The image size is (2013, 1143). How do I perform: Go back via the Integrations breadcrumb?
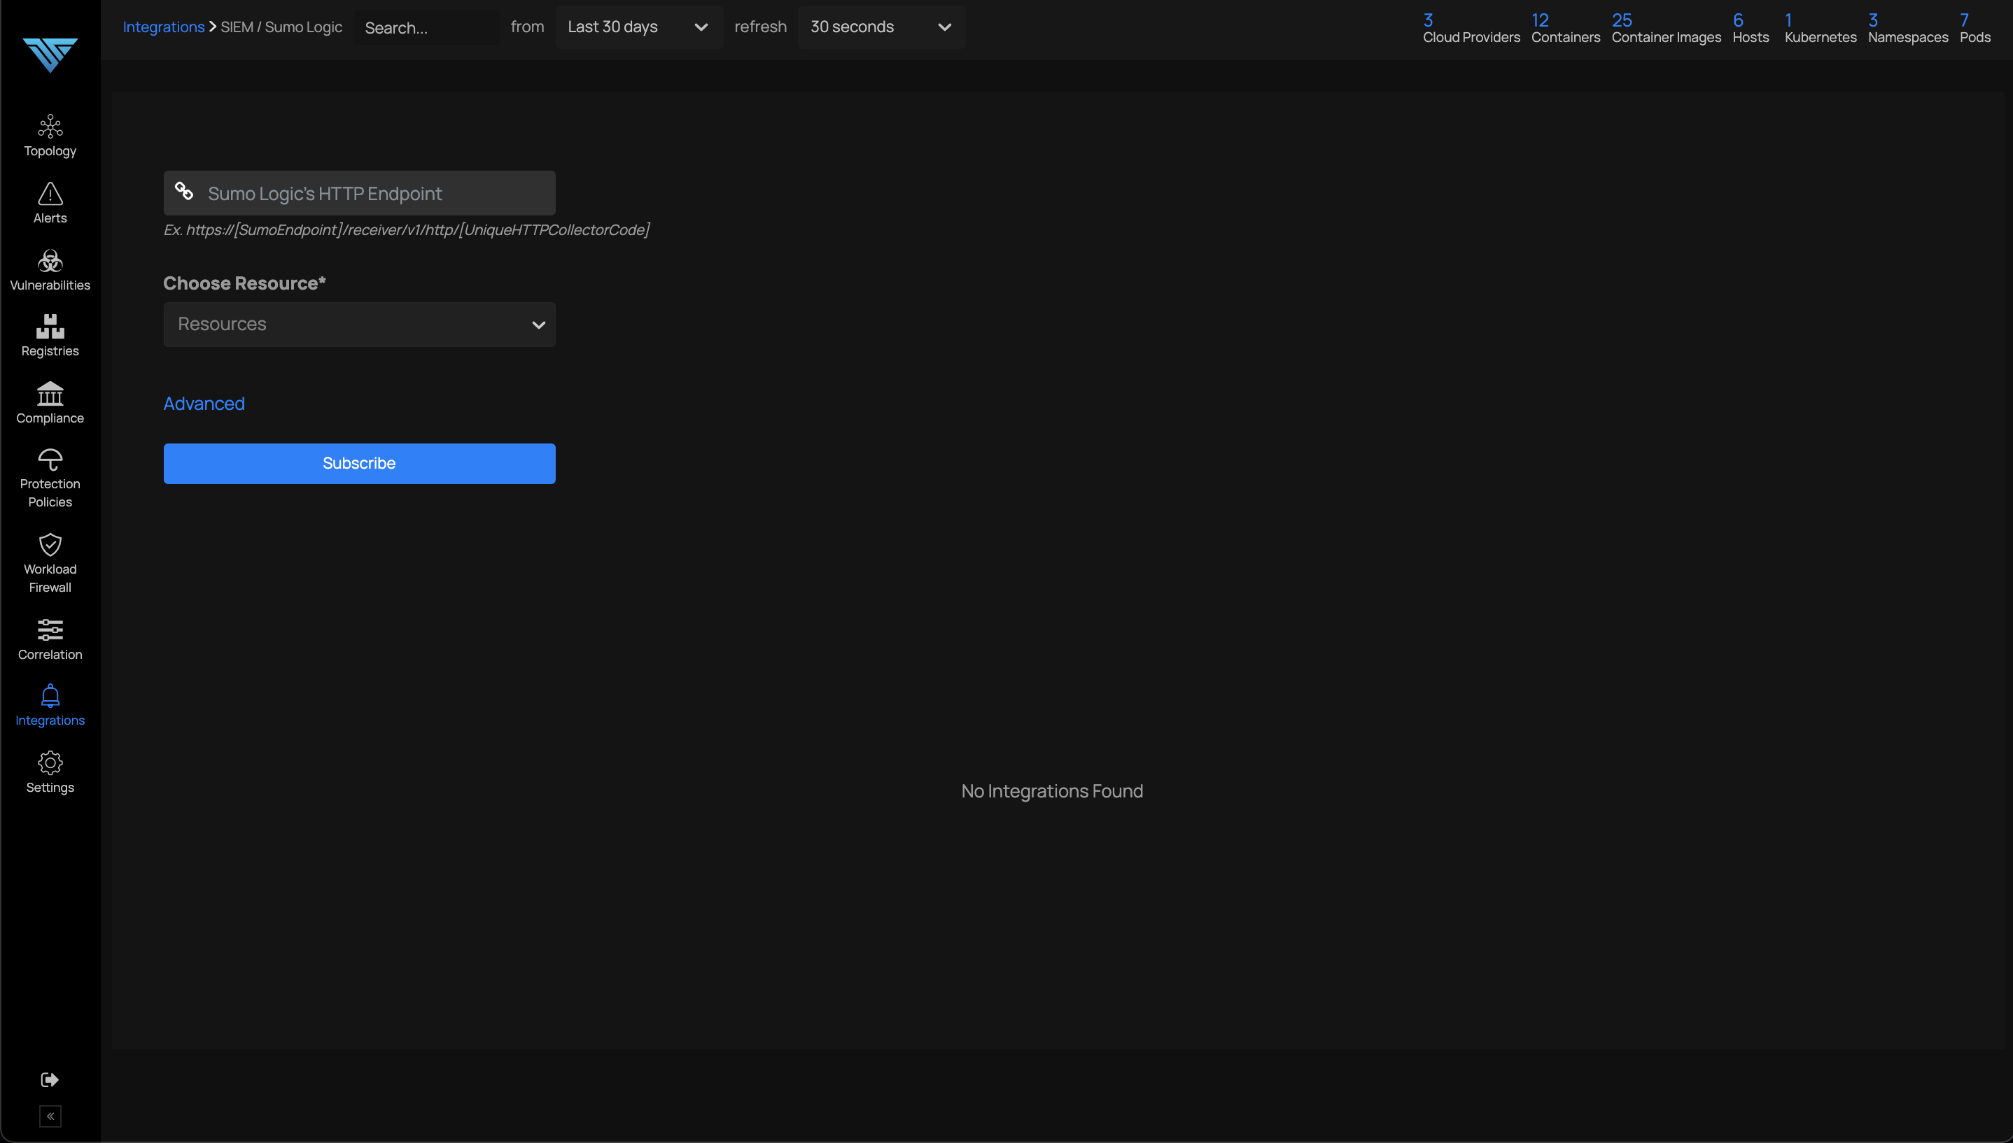(x=163, y=27)
